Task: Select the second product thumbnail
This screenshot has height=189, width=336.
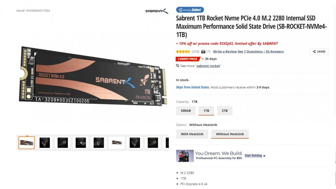Action: (44, 143)
